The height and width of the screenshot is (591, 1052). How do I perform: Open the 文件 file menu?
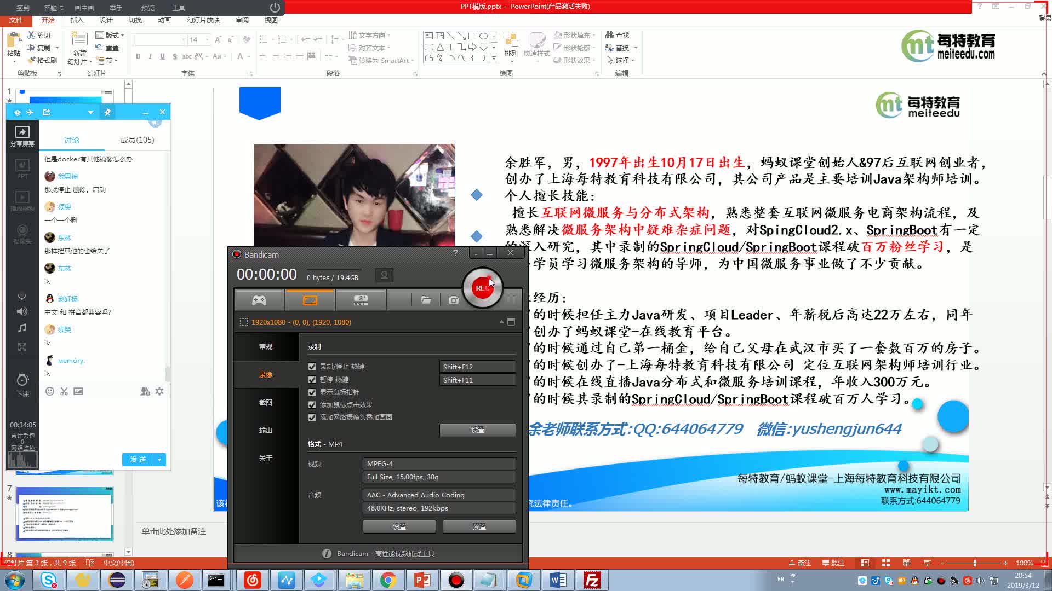(x=16, y=20)
